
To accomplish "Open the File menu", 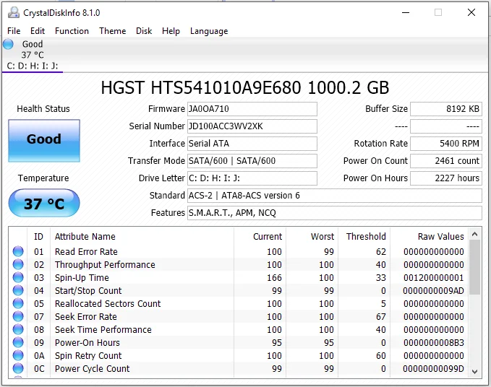I will point(14,31).
